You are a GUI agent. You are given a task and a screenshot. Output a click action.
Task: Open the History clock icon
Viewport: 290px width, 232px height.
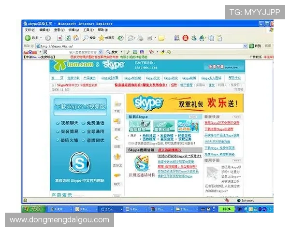[x=120, y=38]
